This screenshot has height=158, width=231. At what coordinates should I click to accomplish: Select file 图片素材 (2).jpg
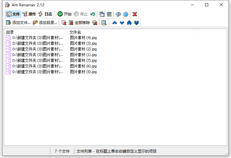point(83,49)
